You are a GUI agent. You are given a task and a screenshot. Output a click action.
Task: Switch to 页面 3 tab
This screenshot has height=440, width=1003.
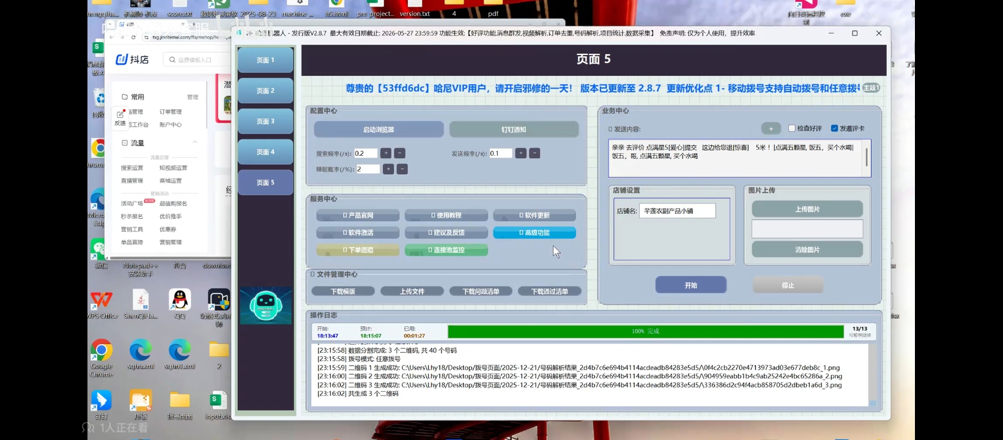pyautogui.click(x=265, y=122)
